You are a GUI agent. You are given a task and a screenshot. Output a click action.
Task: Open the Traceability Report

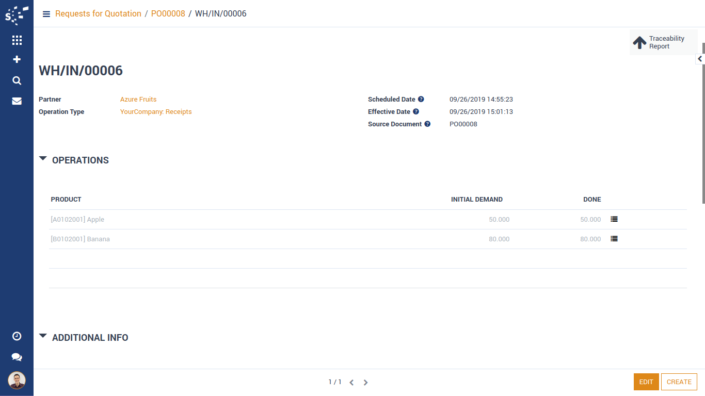(663, 42)
